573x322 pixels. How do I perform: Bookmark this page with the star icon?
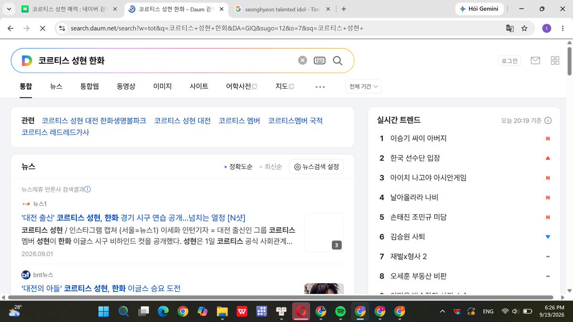pos(524,28)
